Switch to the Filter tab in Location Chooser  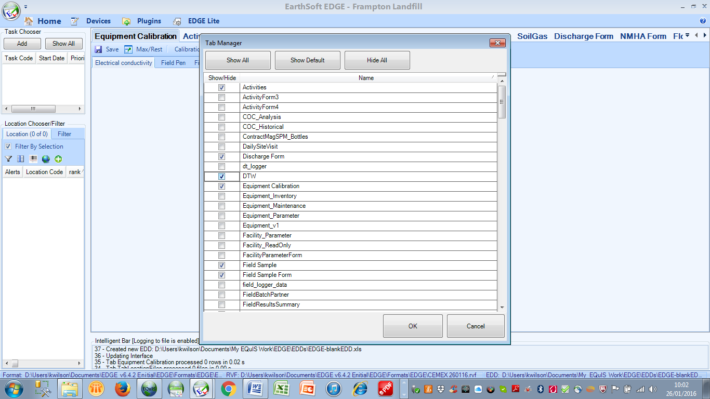tap(64, 134)
